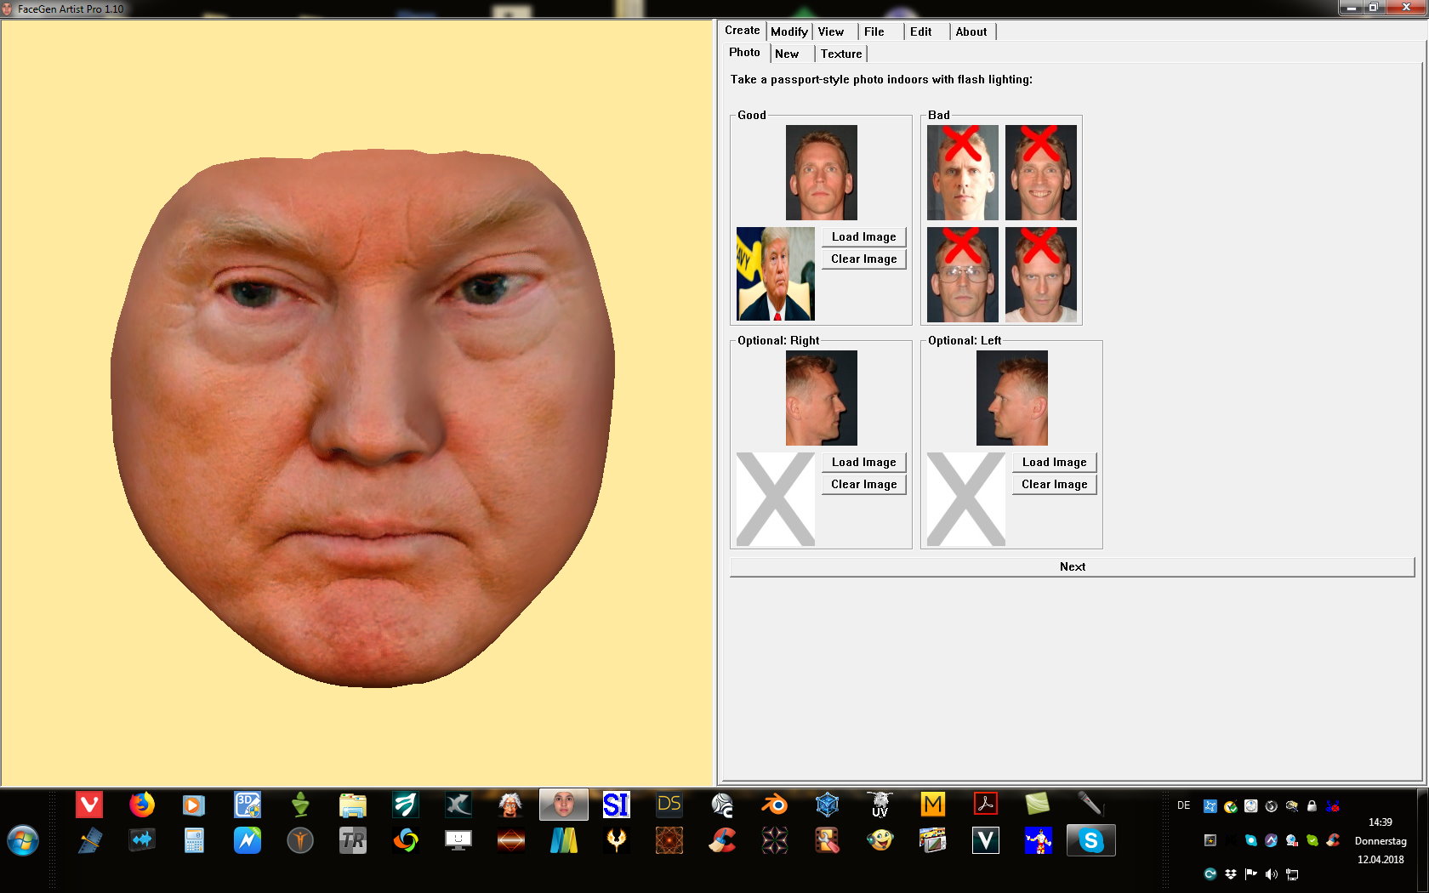Open Adobe Acrobat Reader from taskbar
Screen dimensions: 1429x893
pyautogui.click(x=985, y=804)
